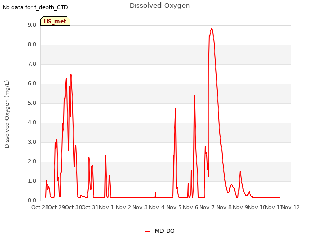Click the Dissolved Oxygen chart title
321x241 pixels.
(x=159, y=6)
